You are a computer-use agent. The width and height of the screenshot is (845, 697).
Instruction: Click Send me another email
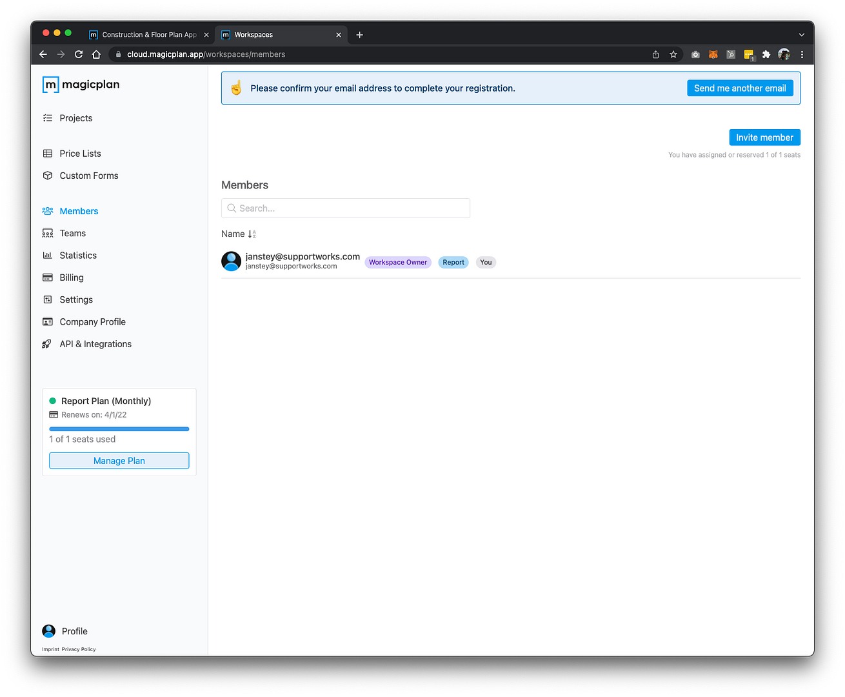coord(740,88)
